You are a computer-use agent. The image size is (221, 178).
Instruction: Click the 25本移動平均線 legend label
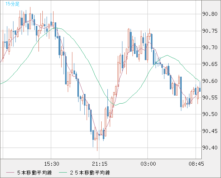[90, 173]
